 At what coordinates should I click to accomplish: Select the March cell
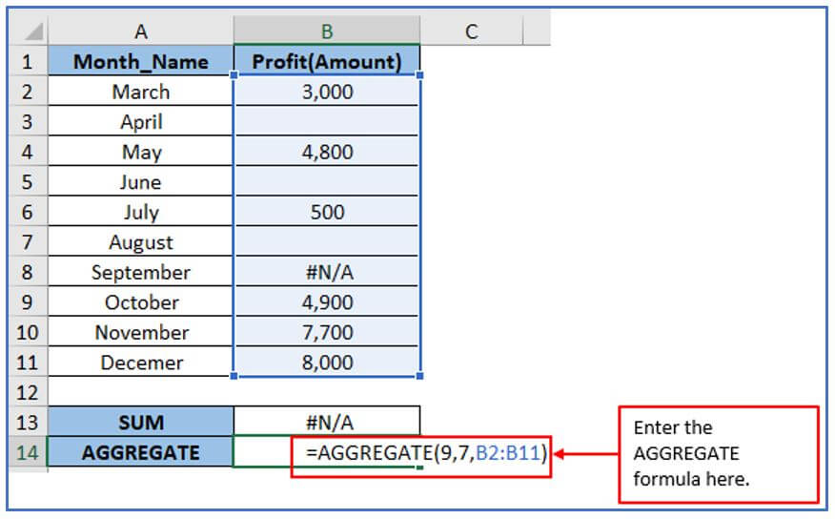140,92
